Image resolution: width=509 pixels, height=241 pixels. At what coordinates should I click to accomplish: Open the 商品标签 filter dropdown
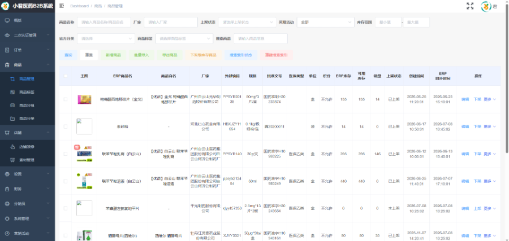pyautogui.click(x=184, y=38)
